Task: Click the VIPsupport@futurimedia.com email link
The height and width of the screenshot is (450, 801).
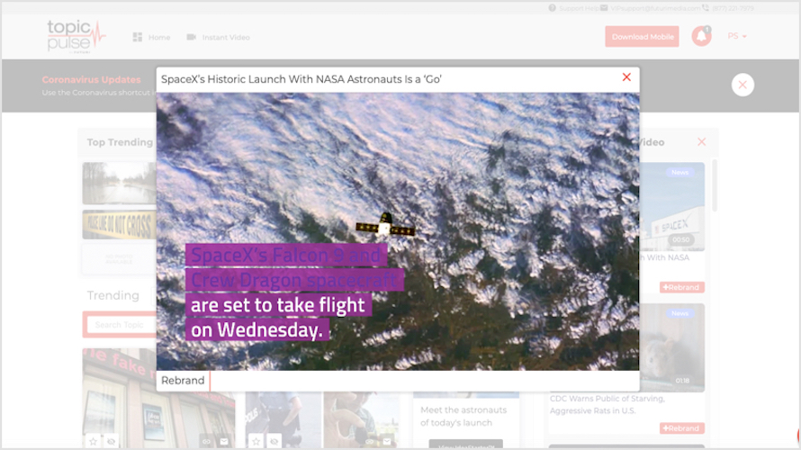Action: pyautogui.click(x=655, y=8)
